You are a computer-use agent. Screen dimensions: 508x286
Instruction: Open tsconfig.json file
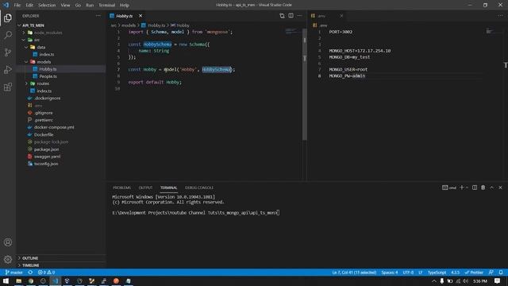pos(62,164)
